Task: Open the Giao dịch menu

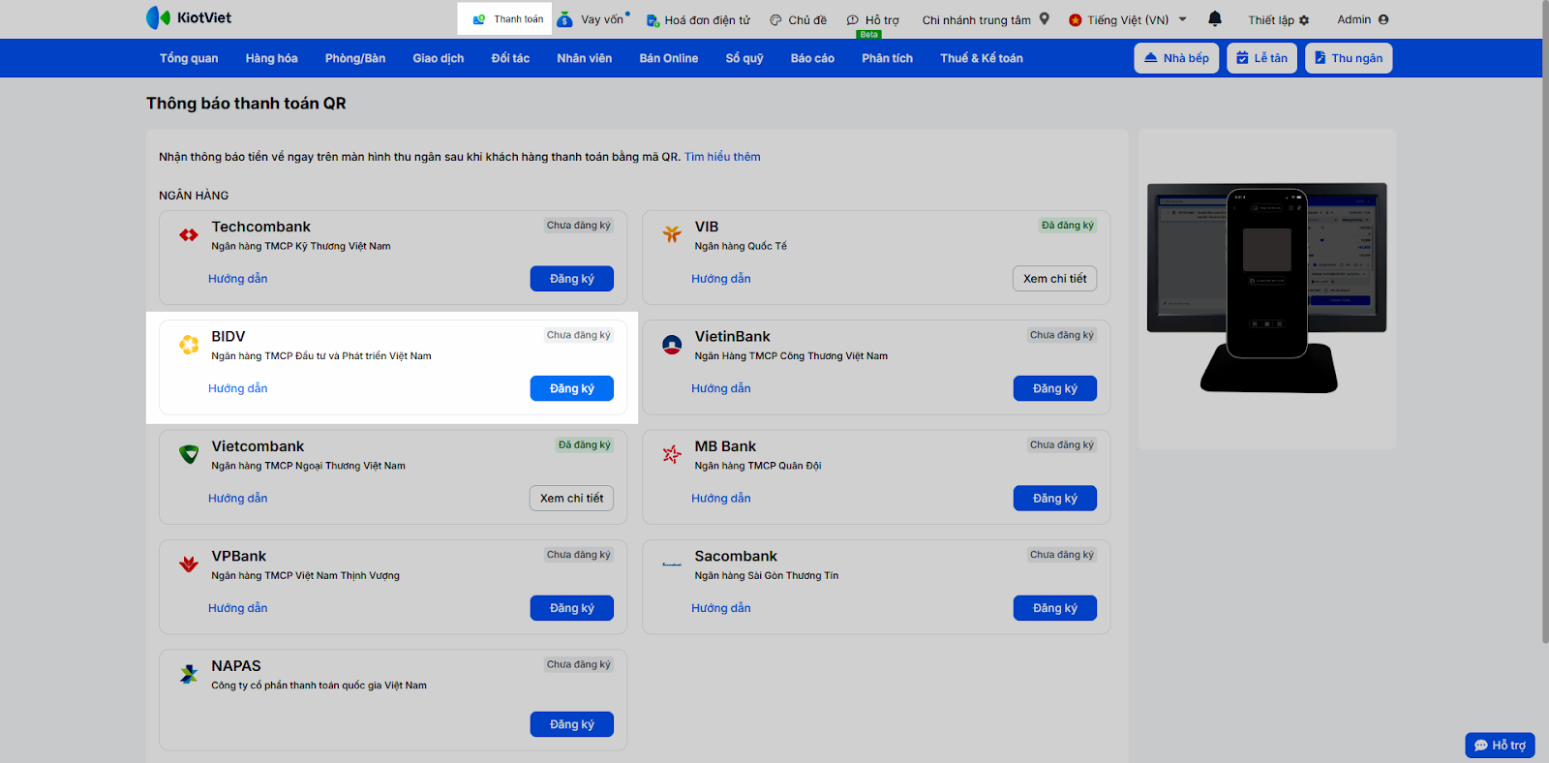Action: pyautogui.click(x=439, y=58)
